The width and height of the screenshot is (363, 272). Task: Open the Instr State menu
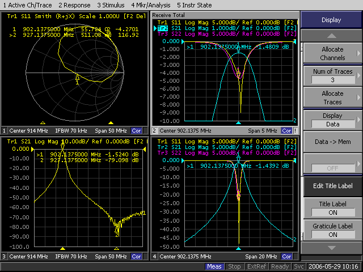tap(194, 5)
